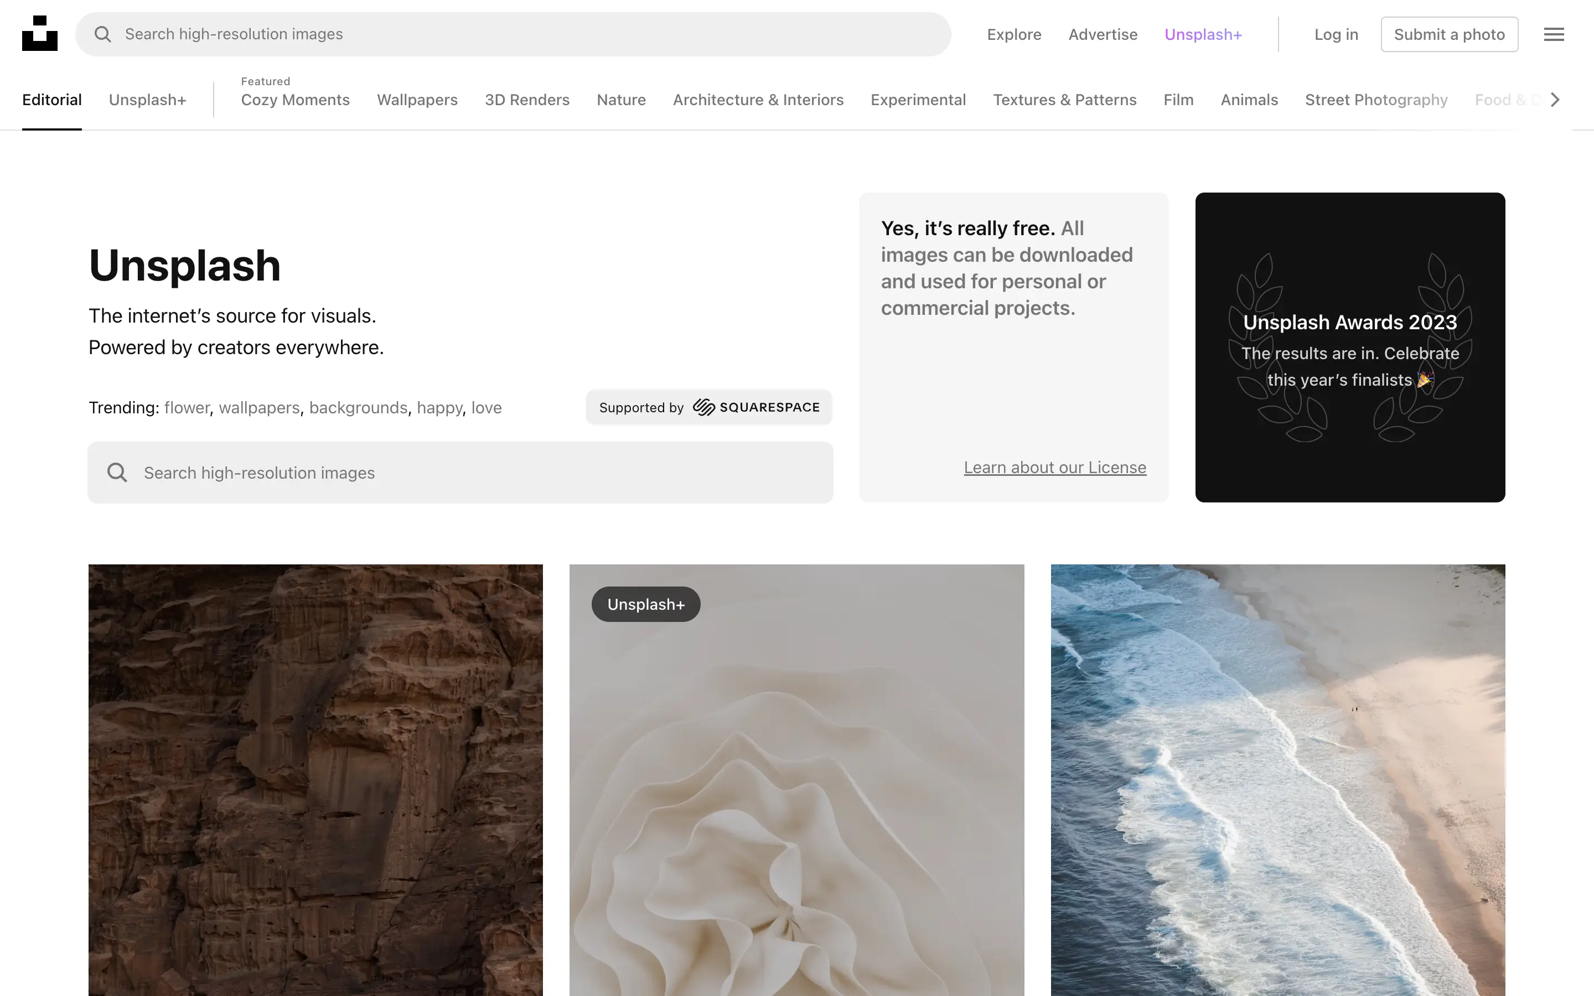Screen dimensions: 1594x996
Task: Open the Street Photography category
Action: 1376,100
